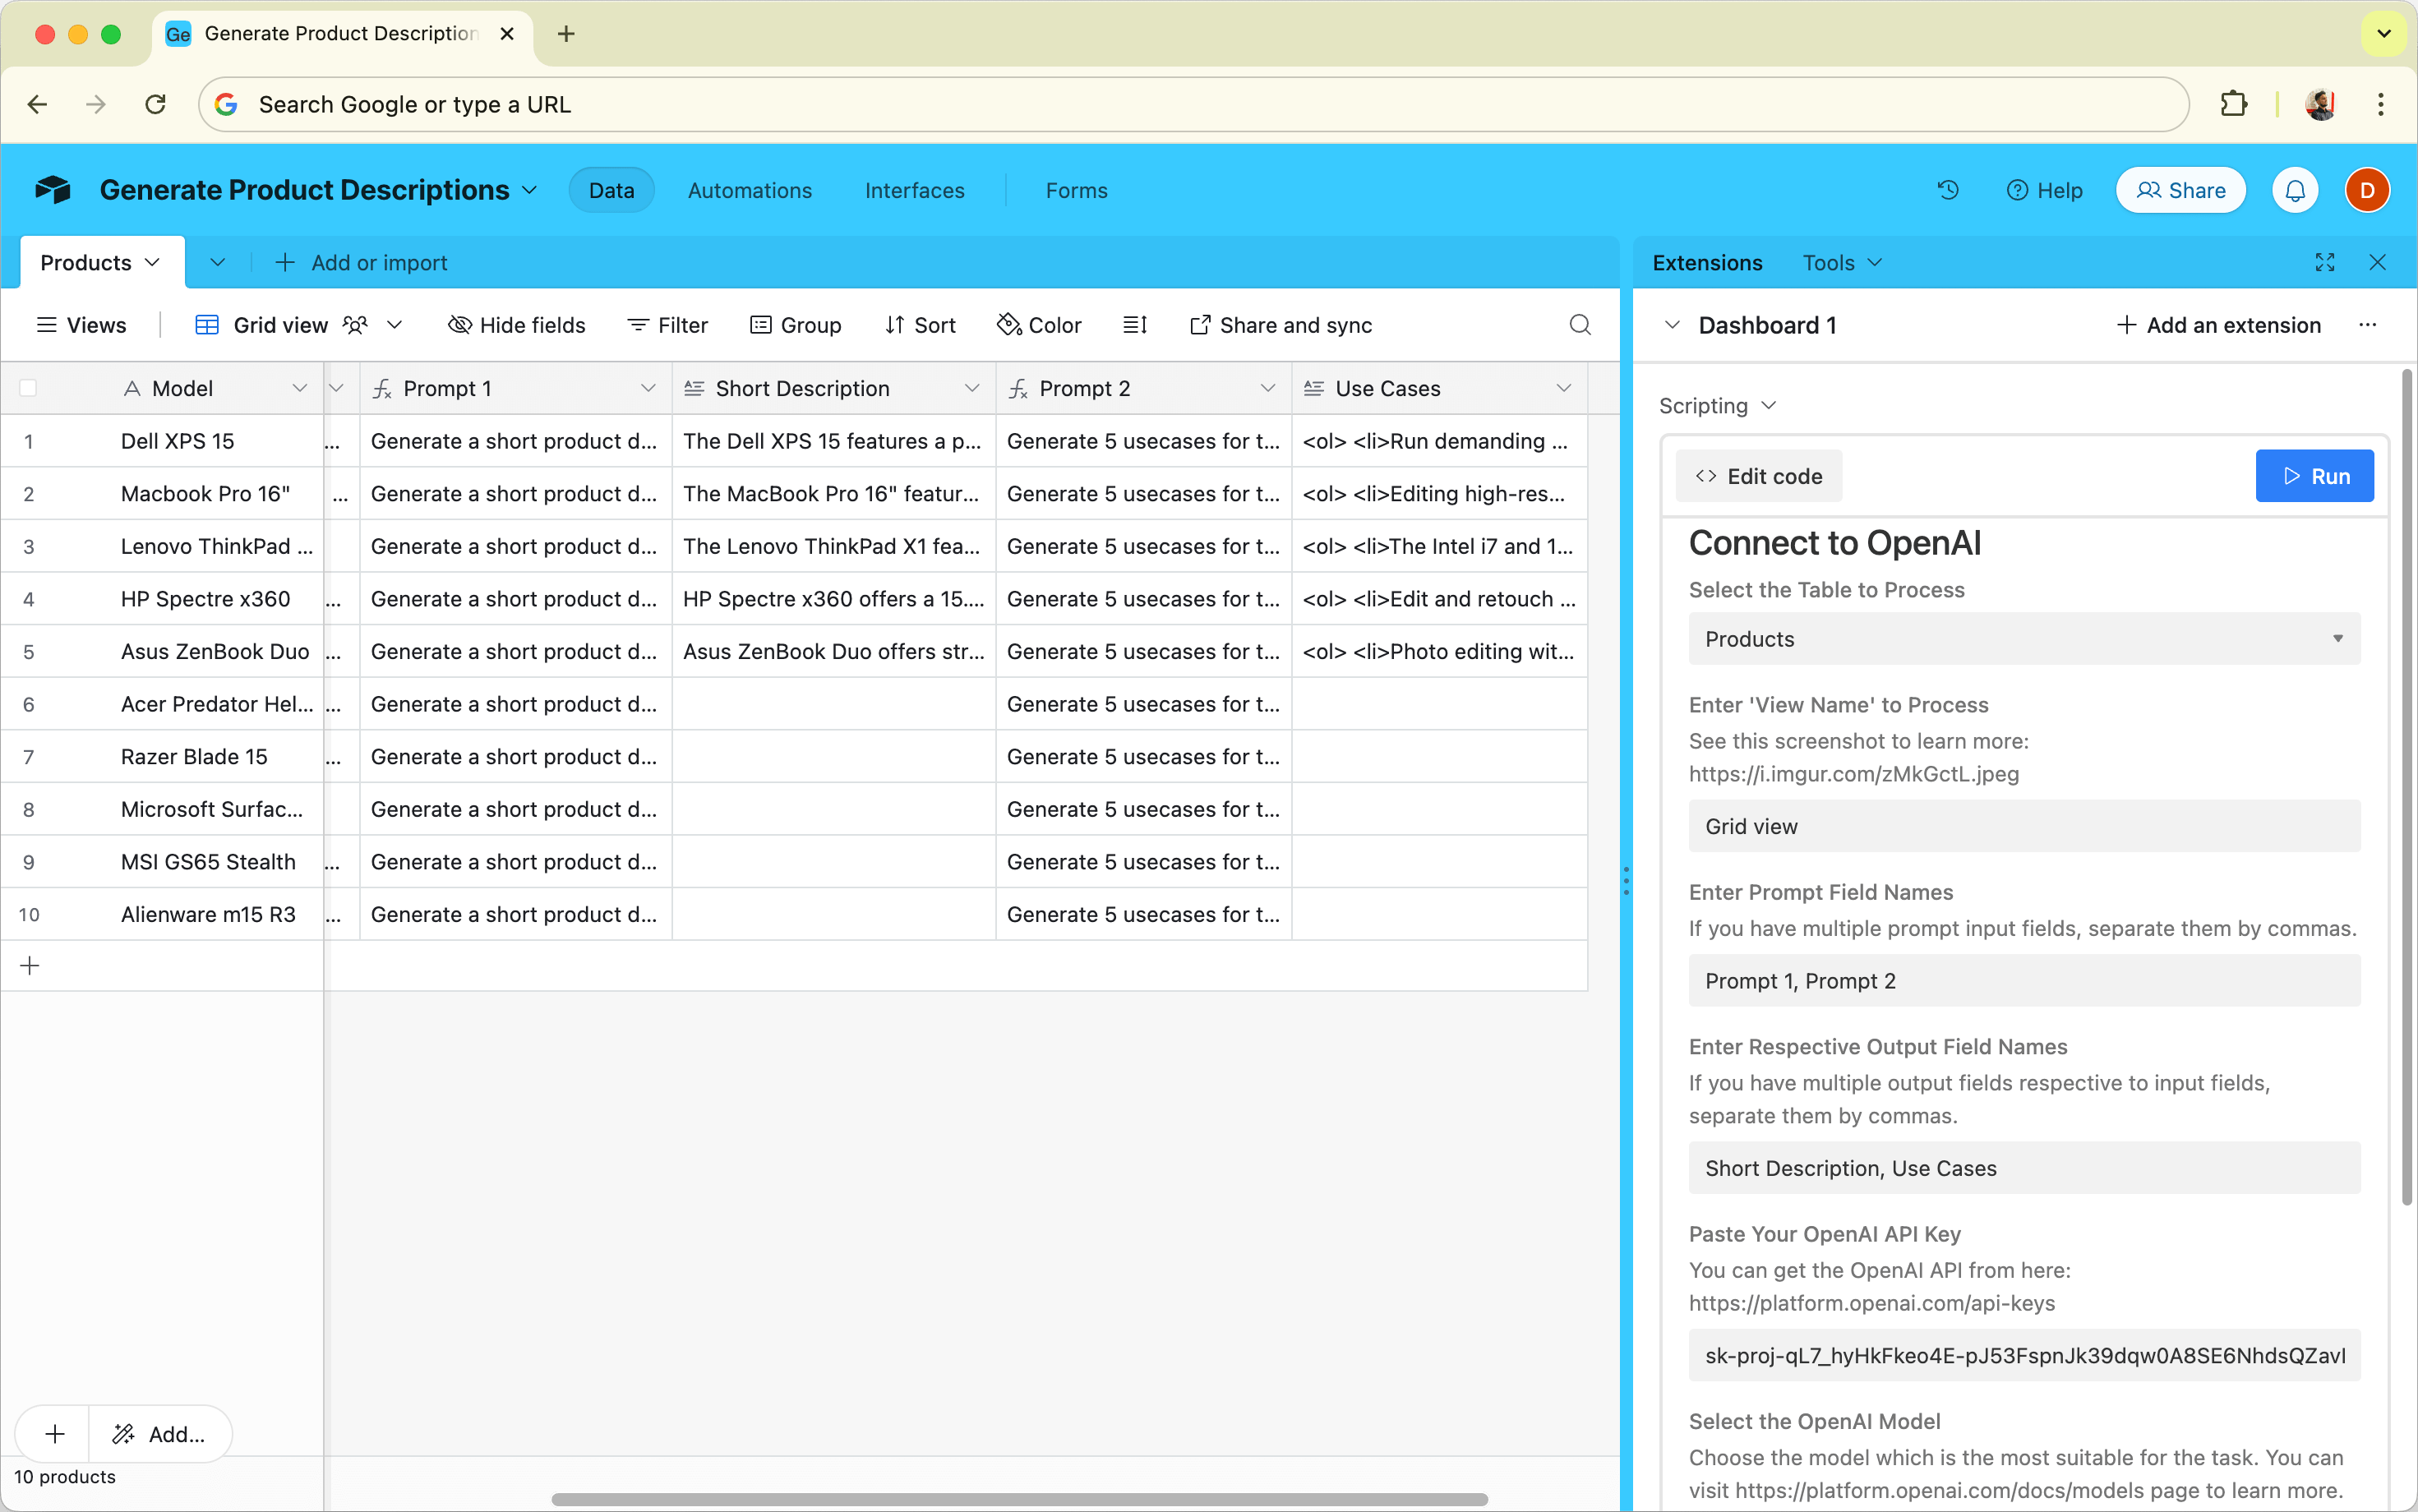Open Grid view options chevron
The height and width of the screenshot is (1512, 2418).
394,325
